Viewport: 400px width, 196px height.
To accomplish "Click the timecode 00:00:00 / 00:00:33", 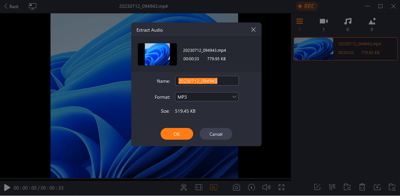I will [38, 188].
